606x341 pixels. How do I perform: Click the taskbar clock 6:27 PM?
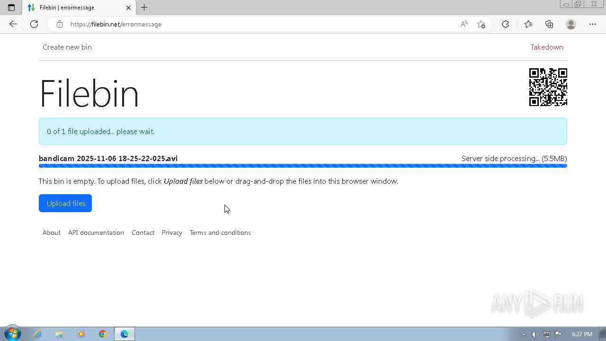click(x=582, y=334)
